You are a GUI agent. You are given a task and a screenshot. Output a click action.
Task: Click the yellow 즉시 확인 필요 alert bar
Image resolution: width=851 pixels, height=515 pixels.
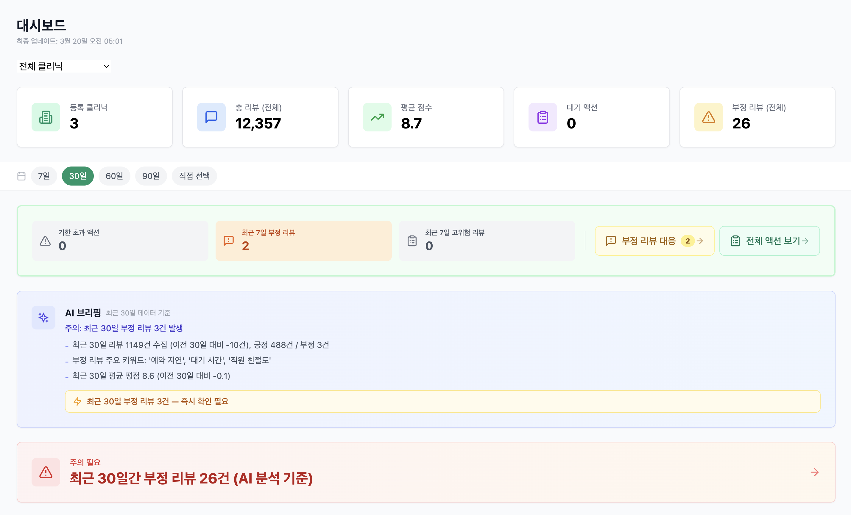[442, 401]
